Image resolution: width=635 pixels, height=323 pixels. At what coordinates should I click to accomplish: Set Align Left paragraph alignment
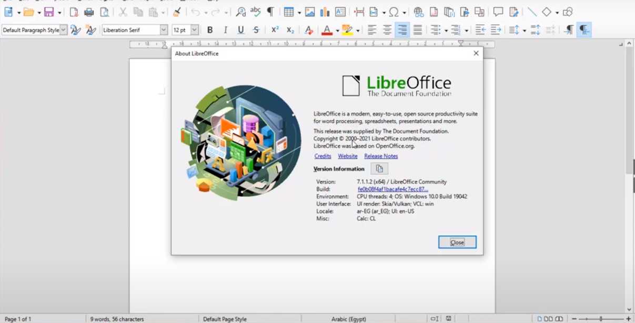click(372, 30)
